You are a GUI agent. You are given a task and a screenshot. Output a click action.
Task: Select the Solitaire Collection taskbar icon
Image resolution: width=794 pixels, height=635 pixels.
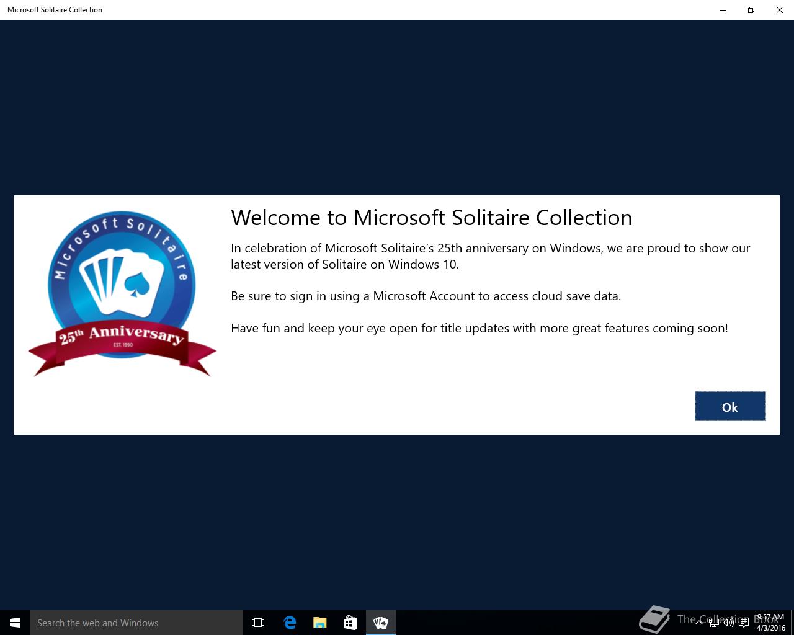(380, 623)
